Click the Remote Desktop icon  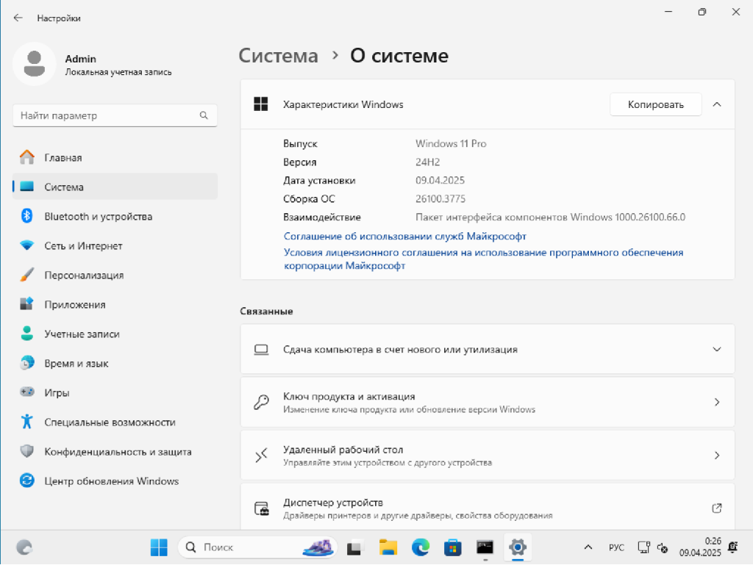[x=261, y=456]
